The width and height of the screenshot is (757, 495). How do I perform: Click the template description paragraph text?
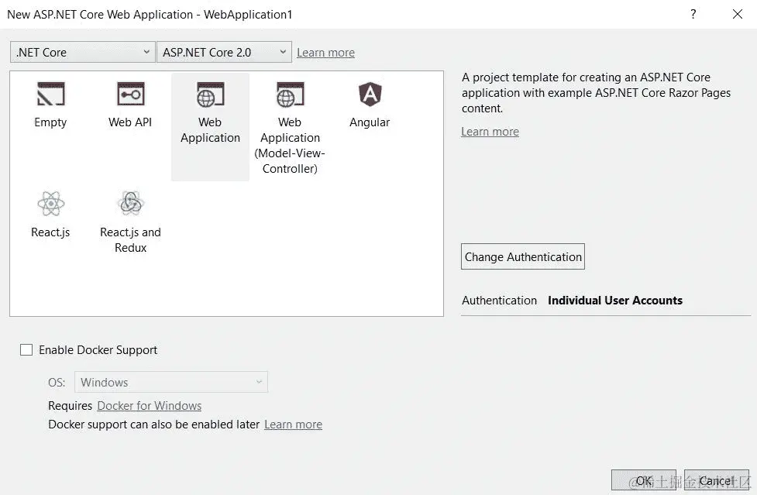coord(597,93)
